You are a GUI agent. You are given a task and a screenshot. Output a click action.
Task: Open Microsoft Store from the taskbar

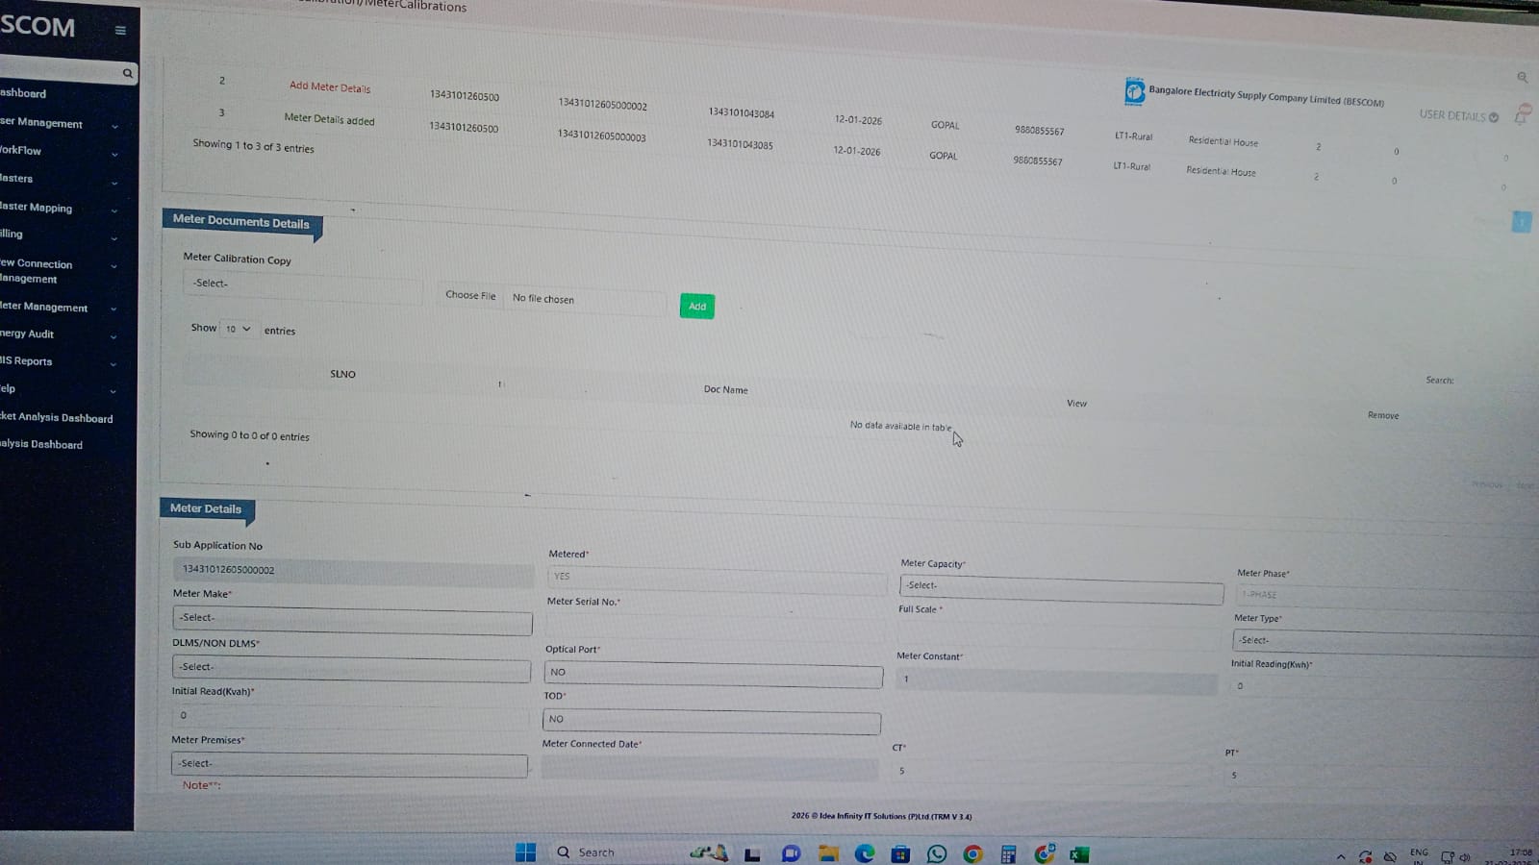900,853
